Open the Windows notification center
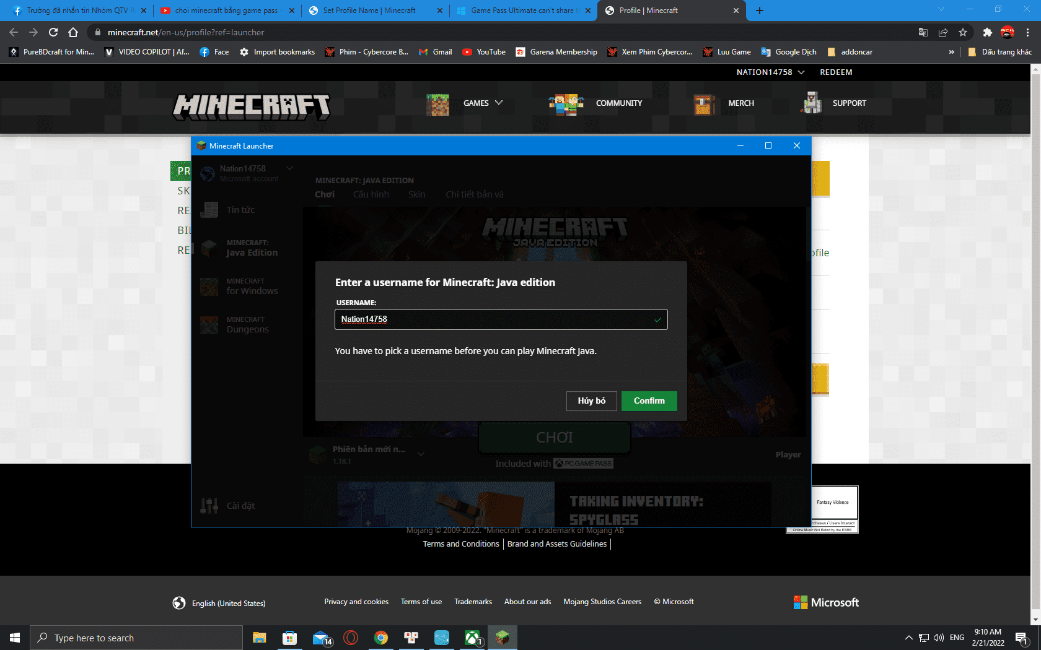Viewport: 1041px width, 650px height. pos(1022,638)
